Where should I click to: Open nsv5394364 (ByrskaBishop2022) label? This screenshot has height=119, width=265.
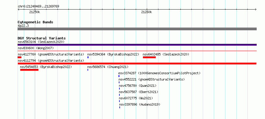113,54
